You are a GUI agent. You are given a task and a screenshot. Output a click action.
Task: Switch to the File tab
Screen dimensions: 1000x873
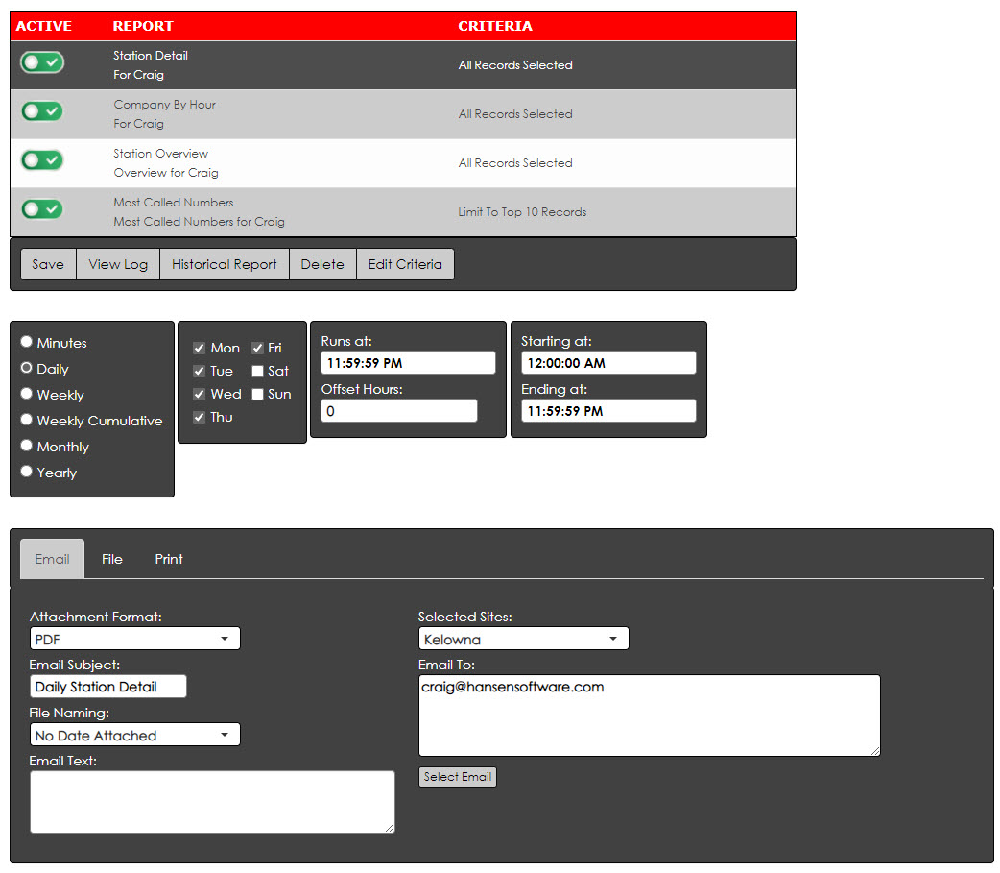(112, 558)
